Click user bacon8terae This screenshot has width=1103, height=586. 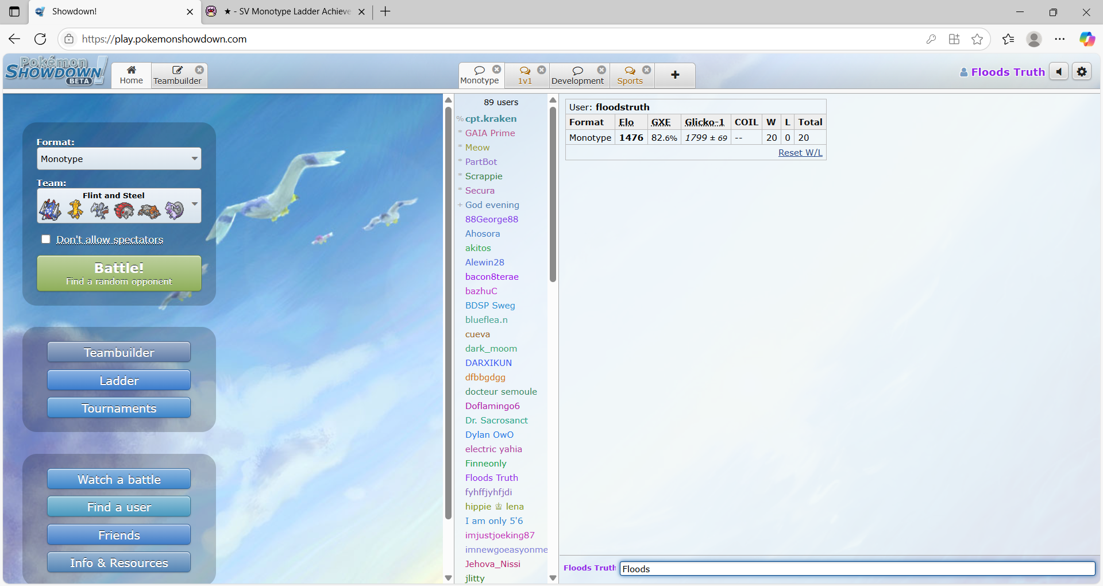pyautogui.click(x=492, y=276)
